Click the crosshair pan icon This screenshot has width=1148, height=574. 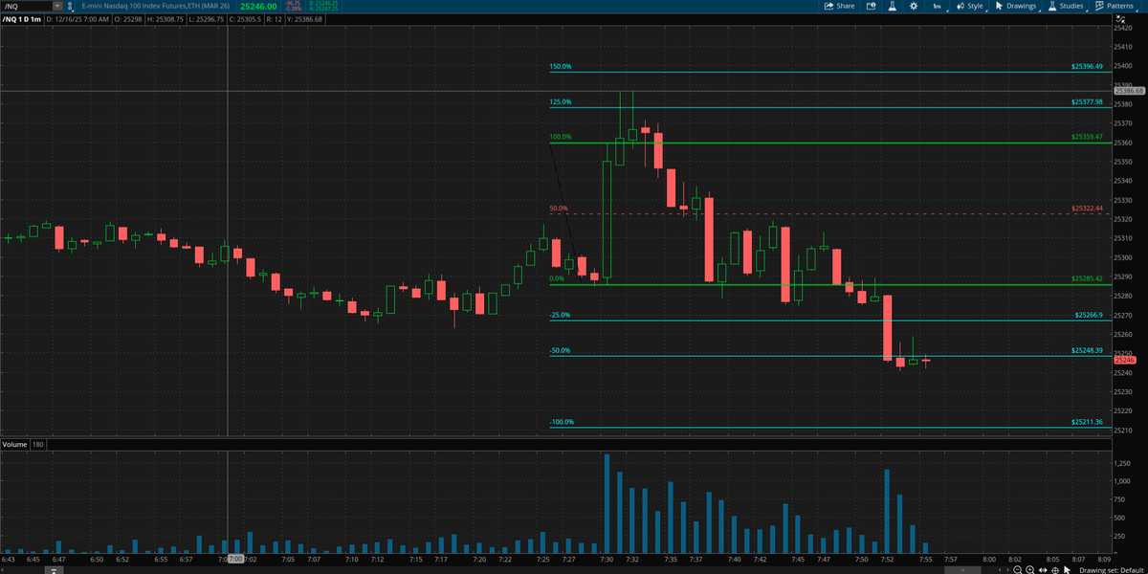1055,570
